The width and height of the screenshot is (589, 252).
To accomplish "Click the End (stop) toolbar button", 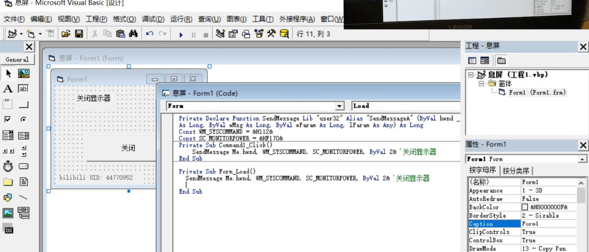I will [206, 34].
